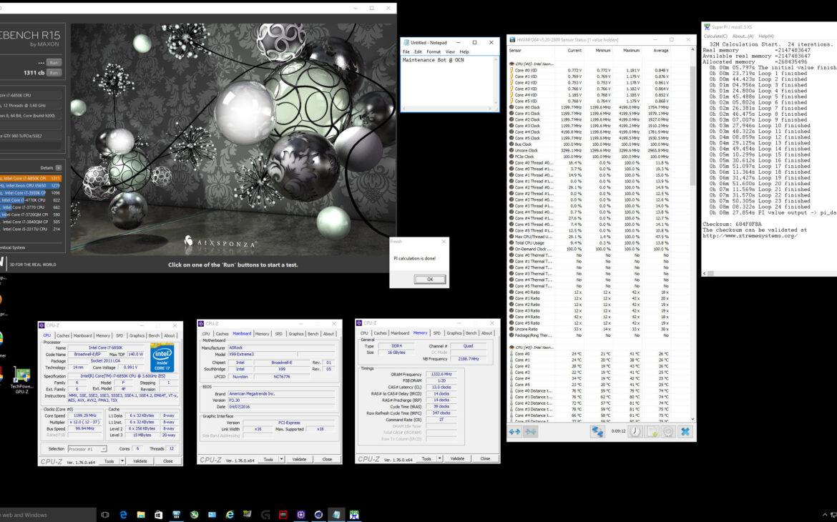The height and width of the screenshot is (522, 837).
Task: Open File Explorer from the taskbar
Action: tap(141, 514)
